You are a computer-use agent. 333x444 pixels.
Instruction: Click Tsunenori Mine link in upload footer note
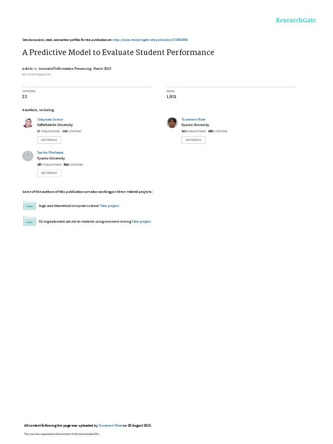click(110, 425)
